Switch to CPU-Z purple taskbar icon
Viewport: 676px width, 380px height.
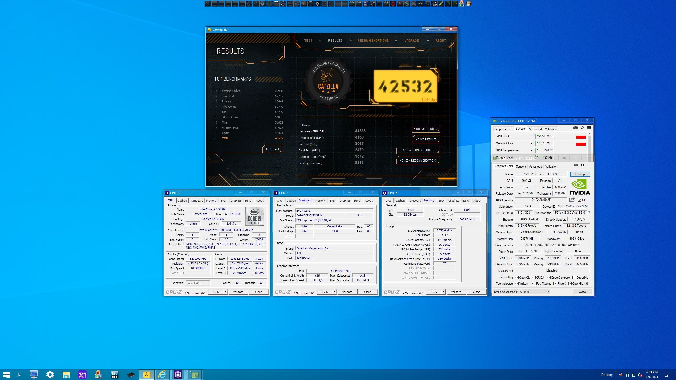(178, 375)
